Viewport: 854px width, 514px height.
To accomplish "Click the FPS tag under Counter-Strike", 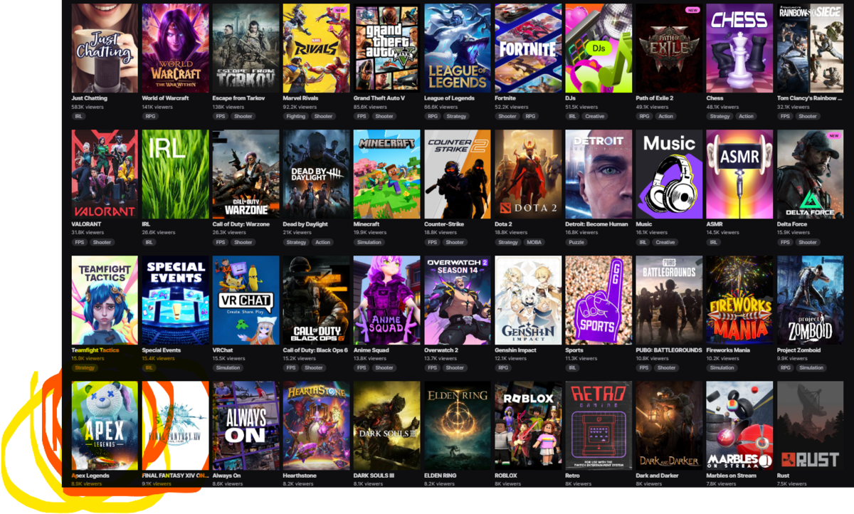I will [x=433, y=242].
